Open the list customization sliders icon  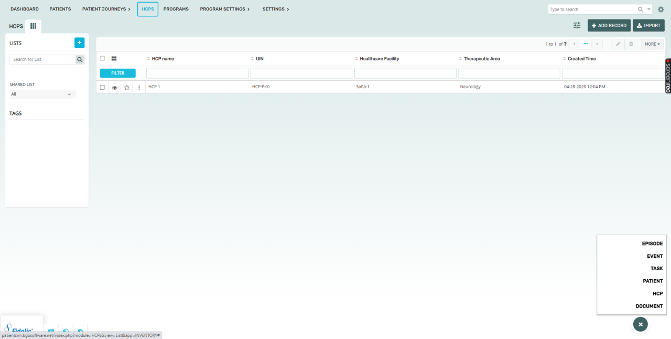click(577, 25)
